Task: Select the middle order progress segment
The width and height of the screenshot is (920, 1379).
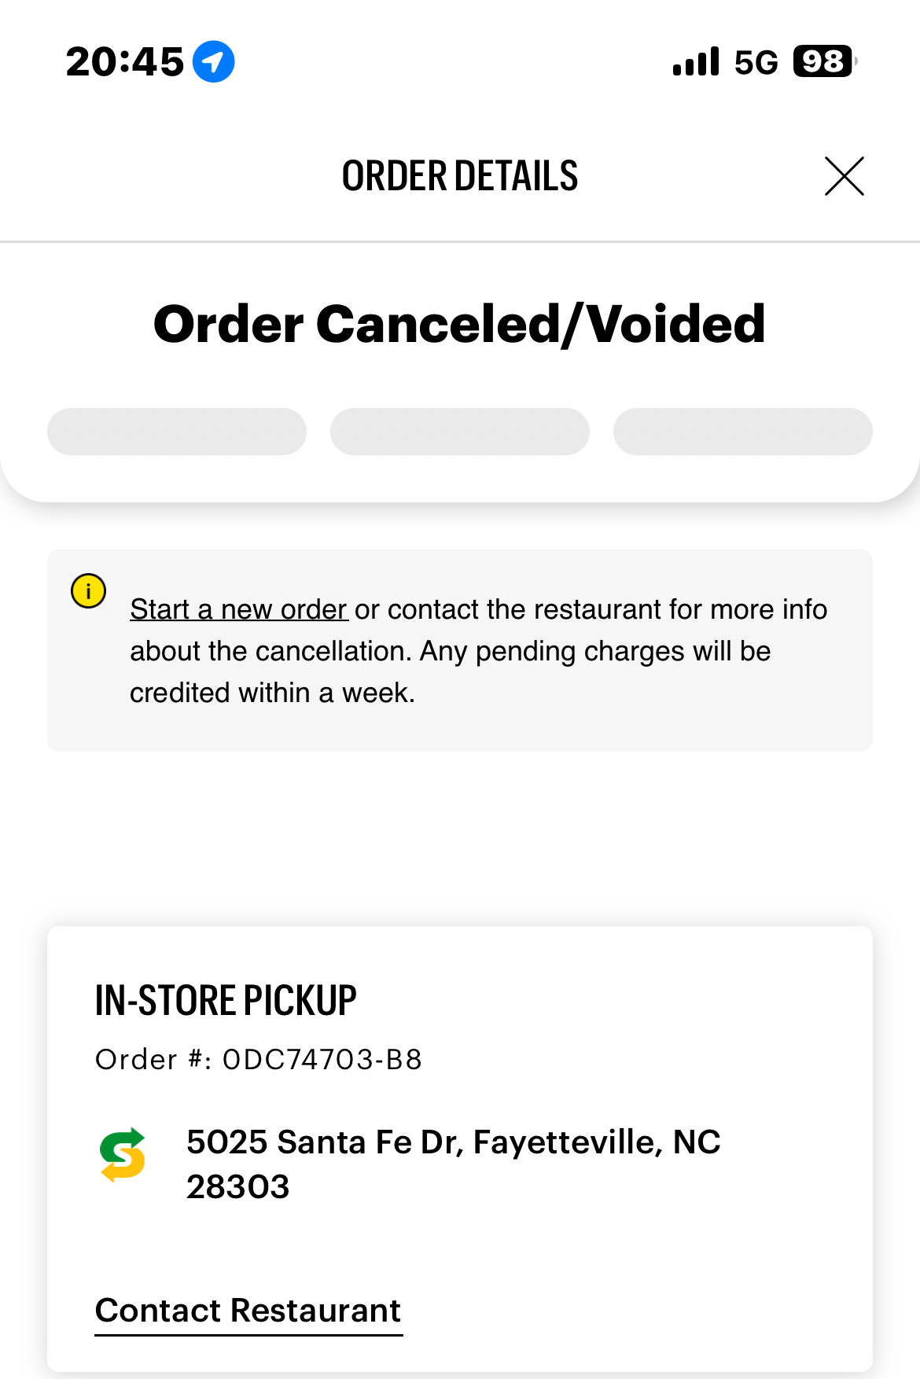Action: (460, 432)
